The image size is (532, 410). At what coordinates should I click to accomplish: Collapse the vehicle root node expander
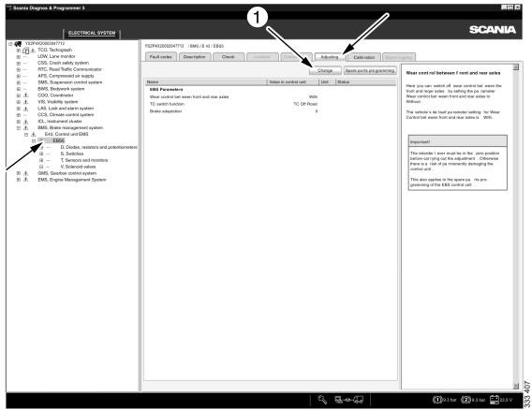10,44
